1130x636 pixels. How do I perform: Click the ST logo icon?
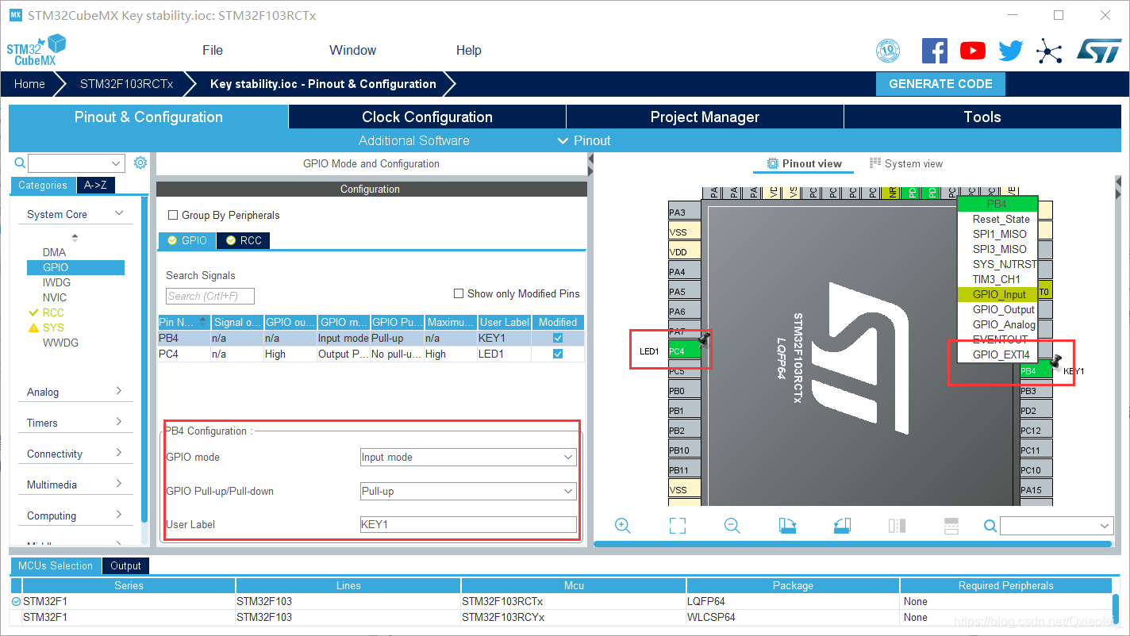pos(1098,51)
